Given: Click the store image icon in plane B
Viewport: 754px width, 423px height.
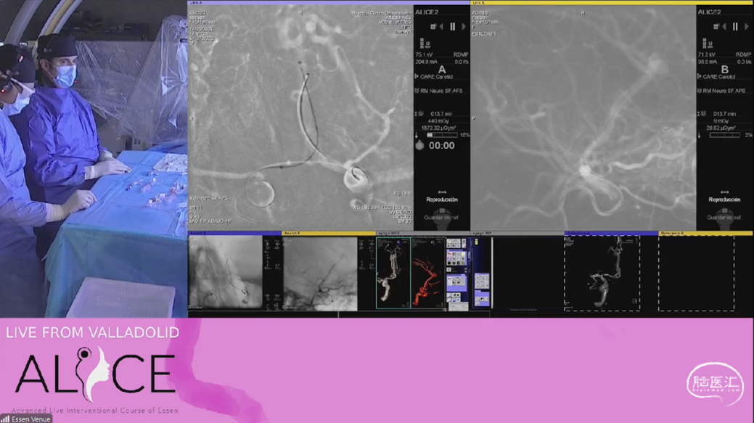Looking at the screenshot, I should click(x=716, y=26).
